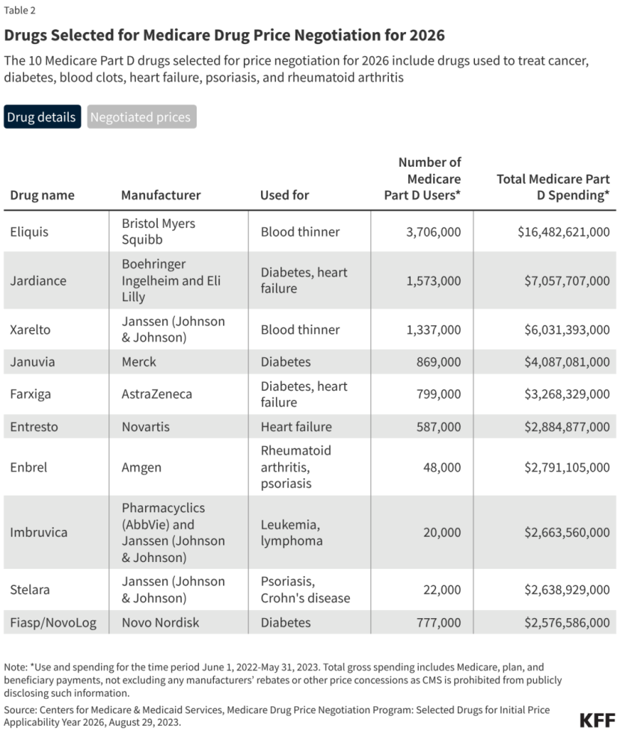Select the Eliquis drug name cell

coord(28,232)
